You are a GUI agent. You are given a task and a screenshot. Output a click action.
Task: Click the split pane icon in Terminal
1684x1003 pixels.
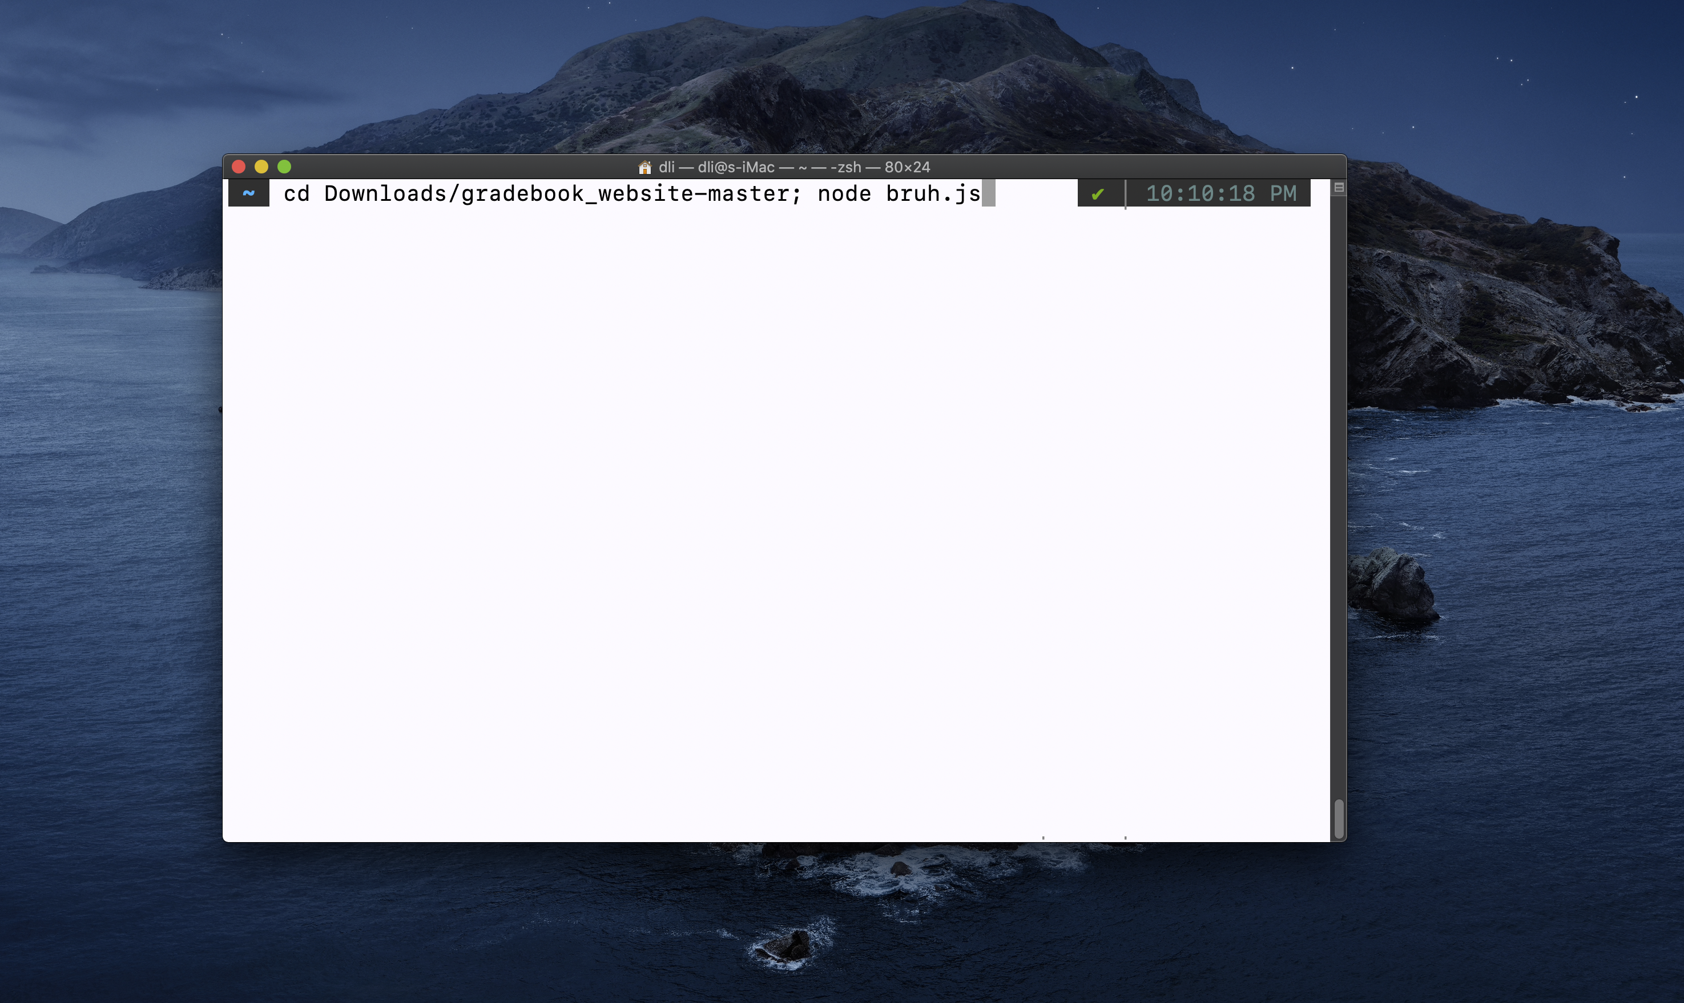click(1339, 188)
